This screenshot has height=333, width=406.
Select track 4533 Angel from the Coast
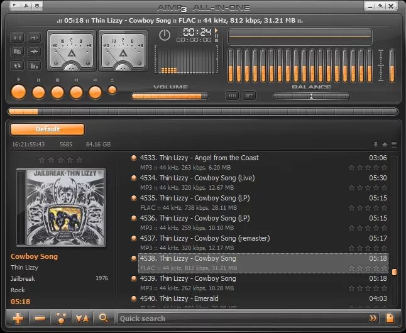tap(263, 163)
